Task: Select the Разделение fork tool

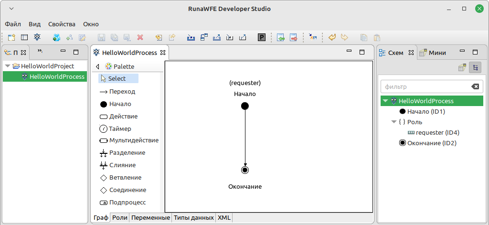Action: [122, 153]
